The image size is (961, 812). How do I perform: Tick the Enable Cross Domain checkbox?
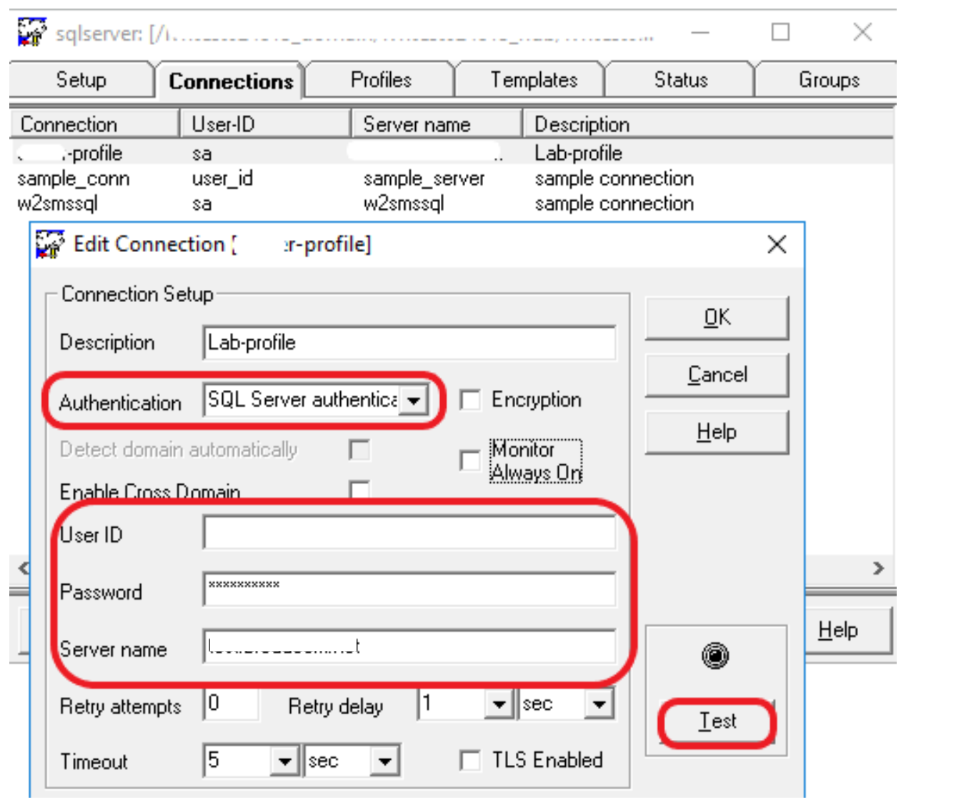(359, 490)
